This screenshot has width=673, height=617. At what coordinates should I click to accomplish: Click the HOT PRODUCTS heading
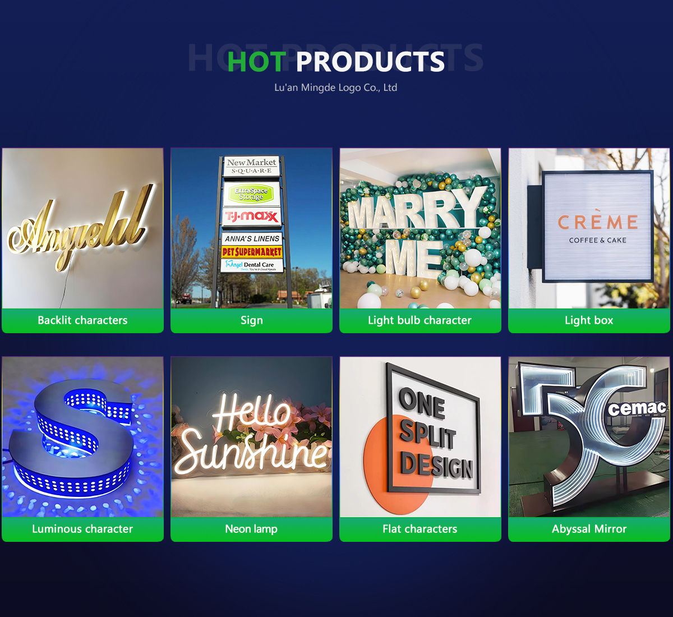[x=336, y=61]
